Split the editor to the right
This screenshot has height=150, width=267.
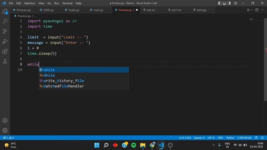(257, 10)
